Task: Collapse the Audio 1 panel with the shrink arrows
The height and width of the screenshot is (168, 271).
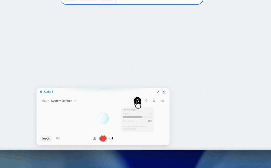Action: [x=157, y=92]
